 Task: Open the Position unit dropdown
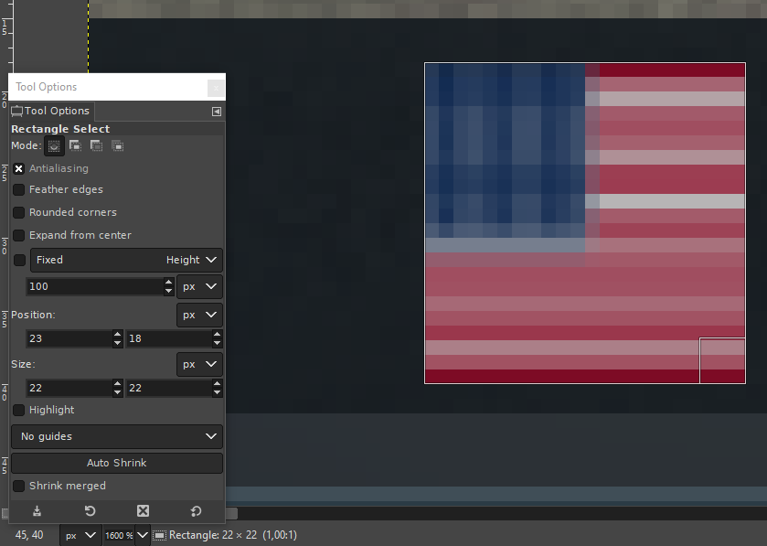(199, 316)
